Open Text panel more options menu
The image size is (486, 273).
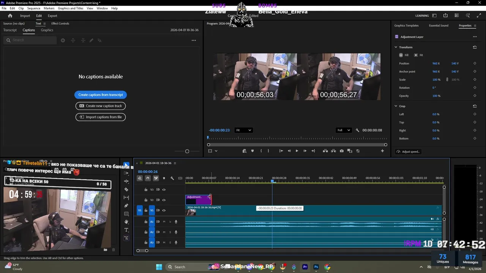[x=194, y=40]
